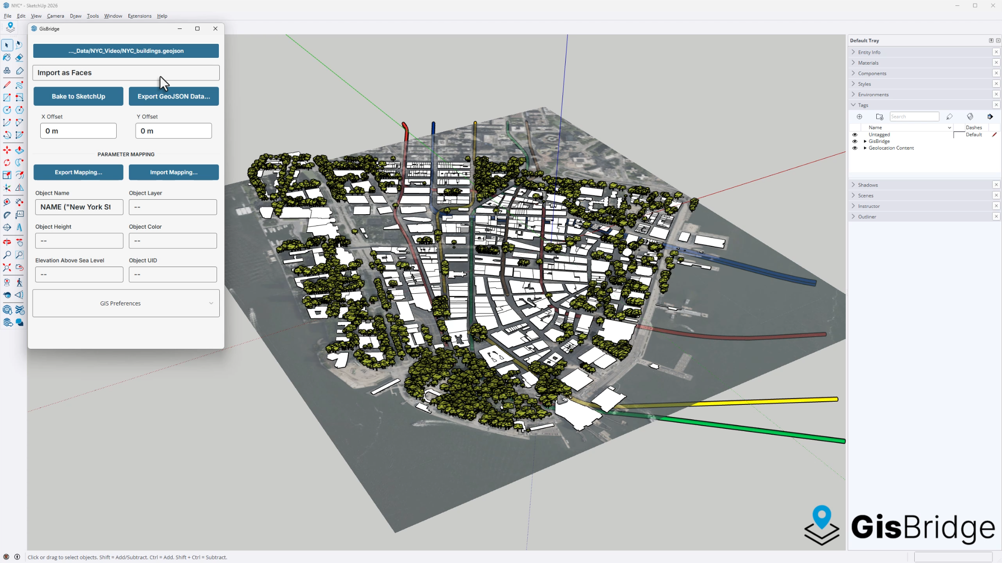The height and width of the screenshot is (563, 1002).
Task: Activate the Push/Pull tool
Action: [19, 150]
